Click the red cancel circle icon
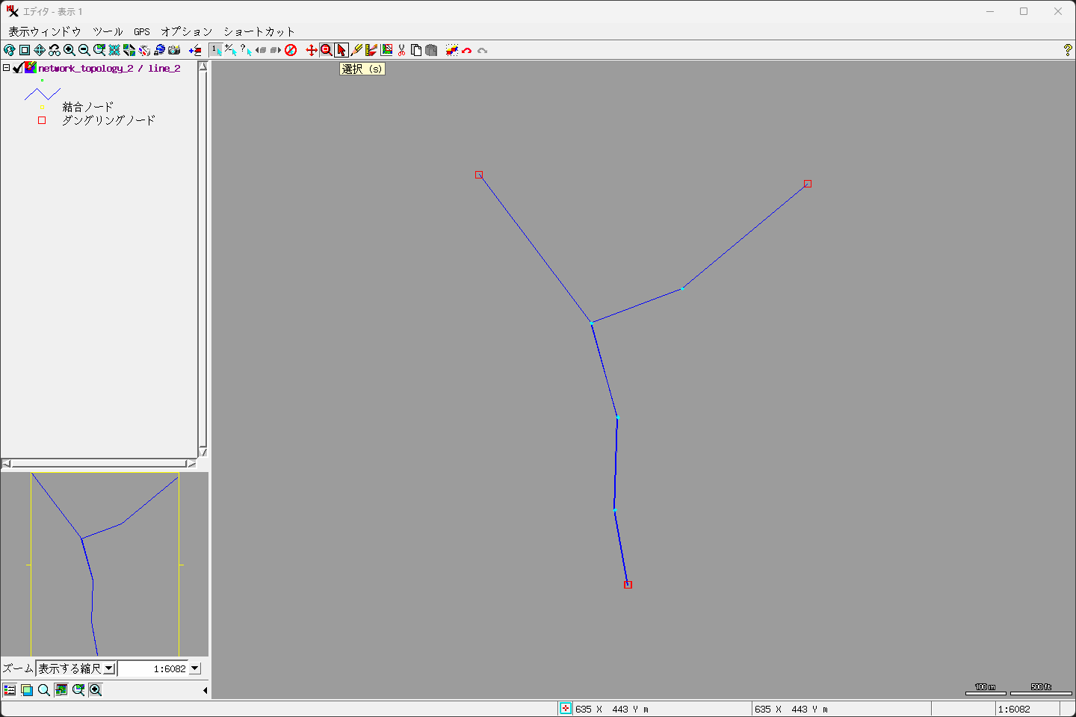The width and height of the screenshot is (1076, 717). pyautogui.click(x=291, y=50)
